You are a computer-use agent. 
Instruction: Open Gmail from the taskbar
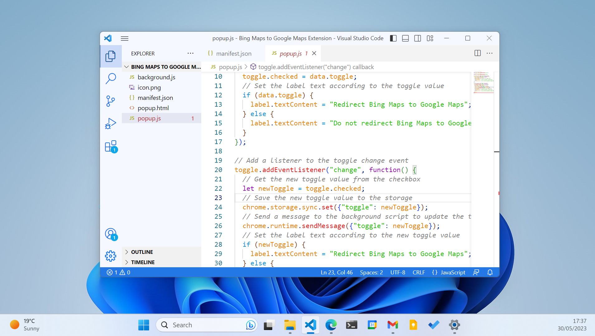click(393, 325)
